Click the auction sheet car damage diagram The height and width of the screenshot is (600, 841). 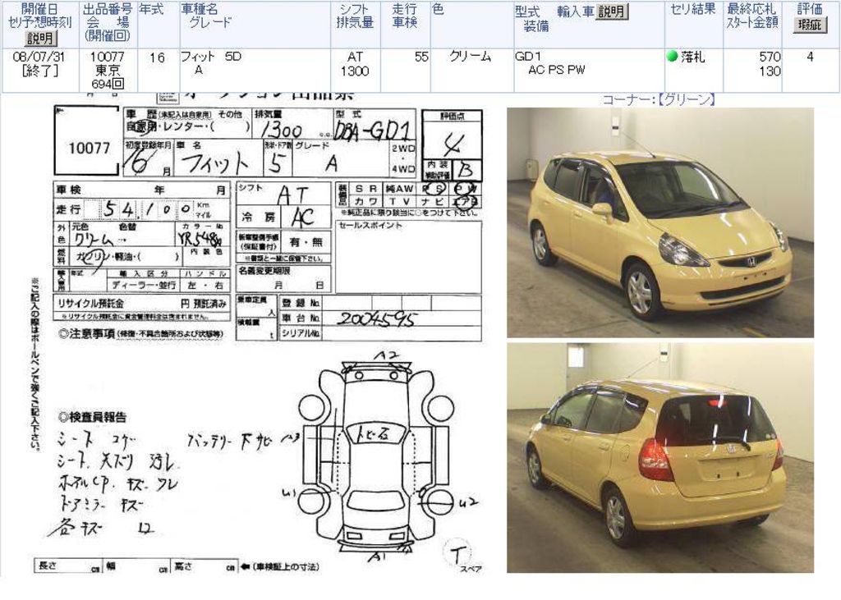[376, 460]
